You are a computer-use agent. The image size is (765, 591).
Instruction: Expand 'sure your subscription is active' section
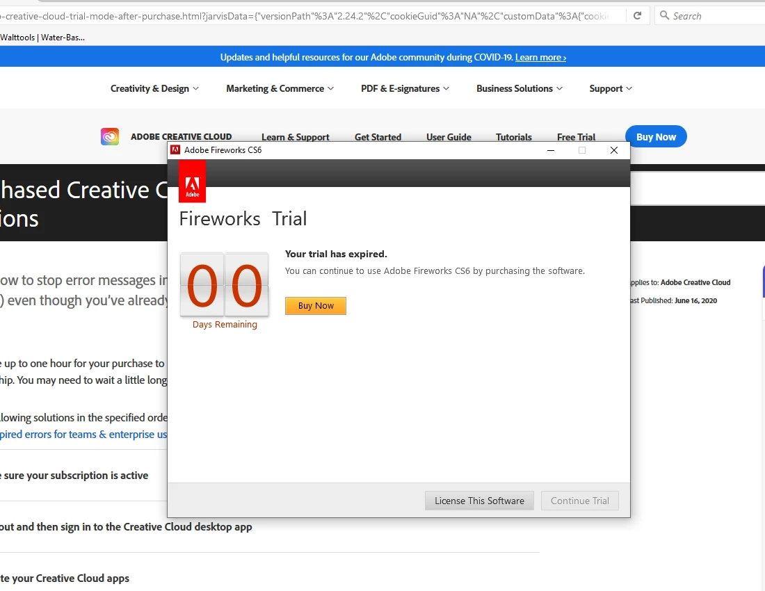(74, 476)
